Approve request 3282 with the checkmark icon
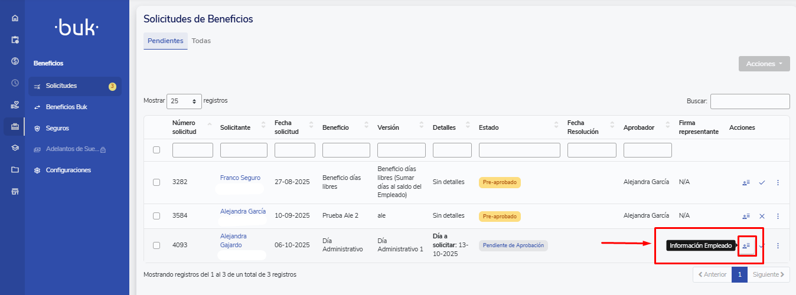 tap(762, 182)
